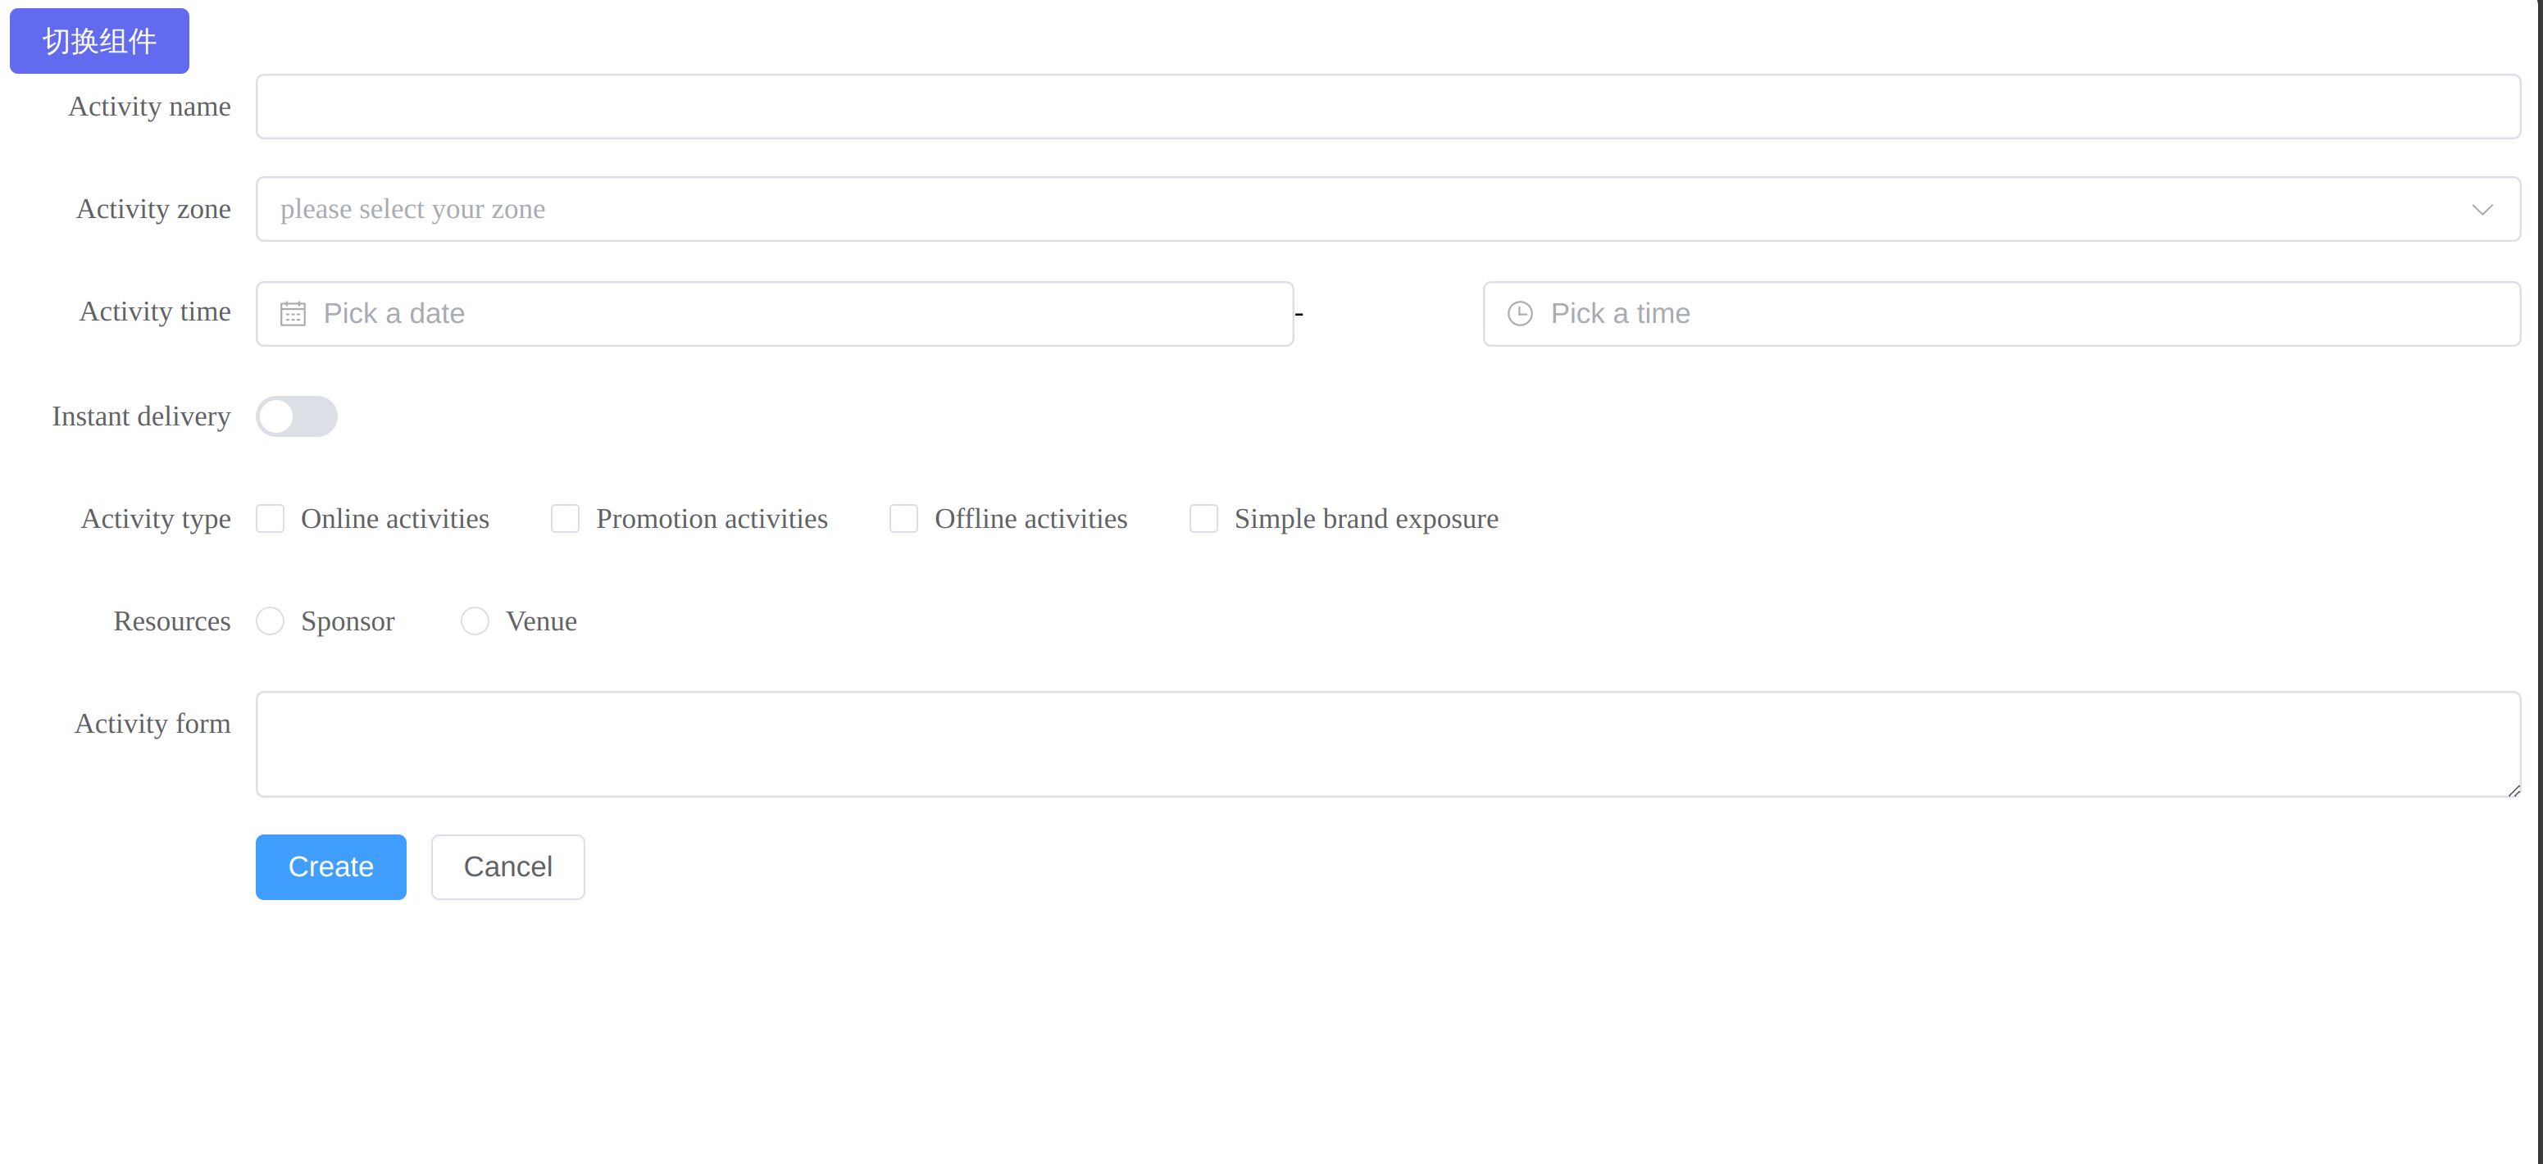Open the Activity zone select dropdown
The image size is (2543, 1164).
(1283, 209)
